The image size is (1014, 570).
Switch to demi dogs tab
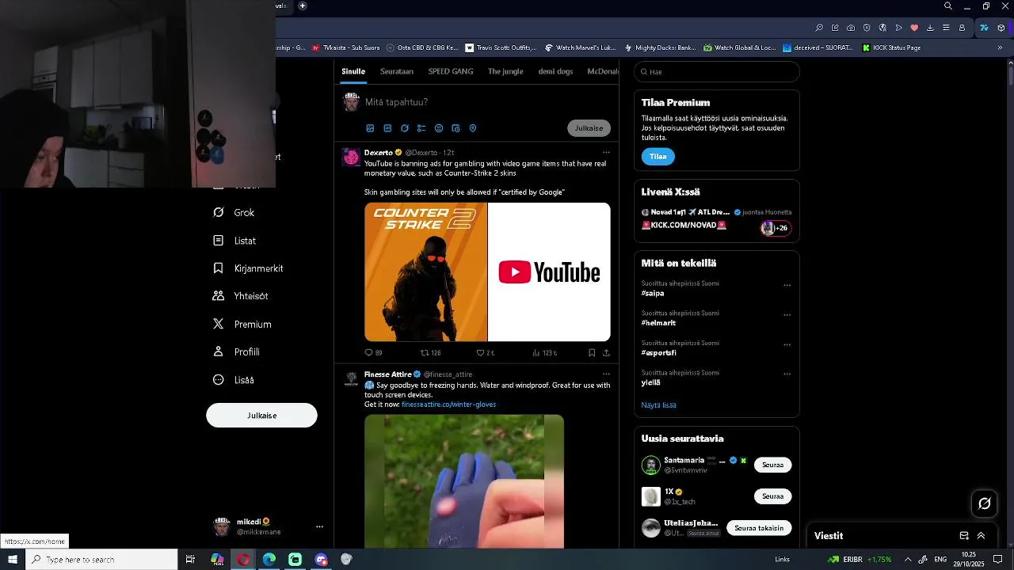click(x=555, y=71)
